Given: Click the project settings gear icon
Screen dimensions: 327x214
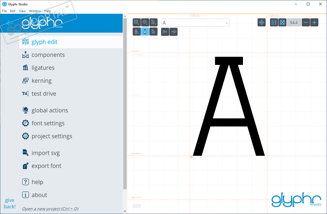Looking at the screenshot, I should (25, 136).
